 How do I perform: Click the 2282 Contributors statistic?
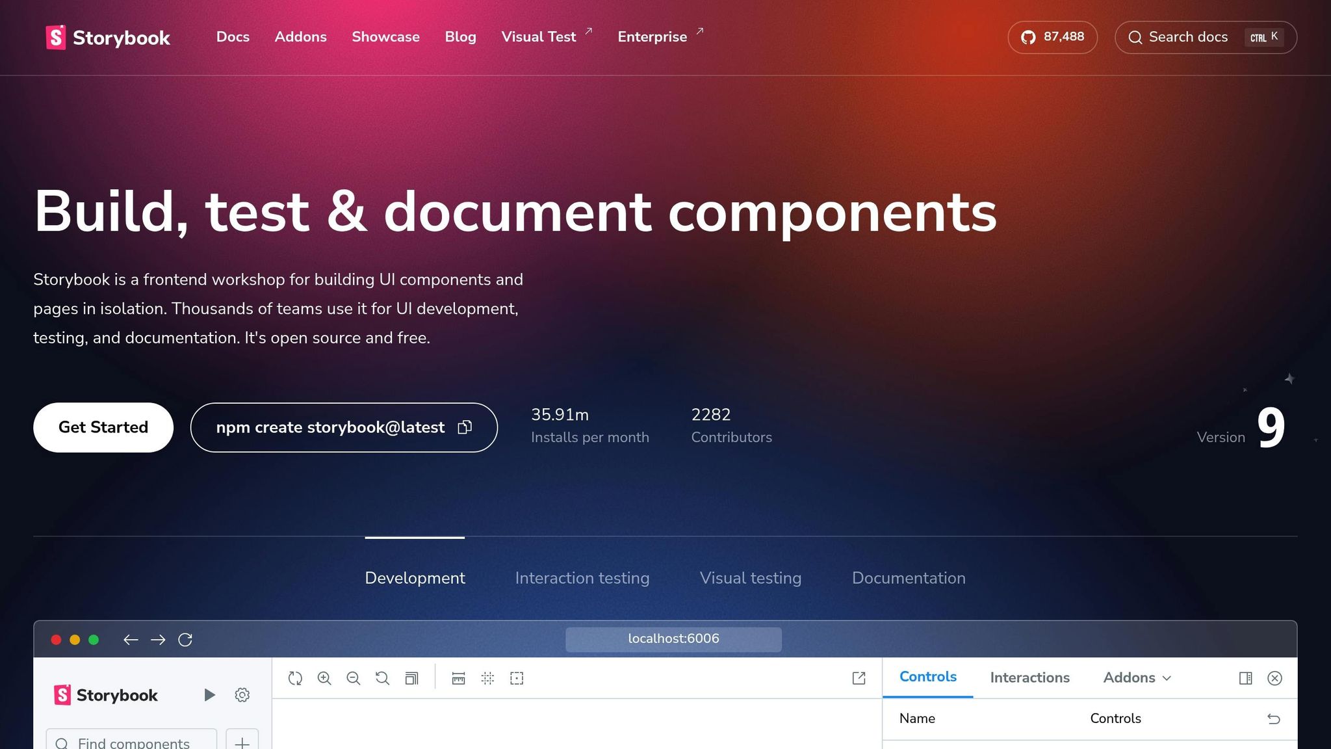point(731,425)
